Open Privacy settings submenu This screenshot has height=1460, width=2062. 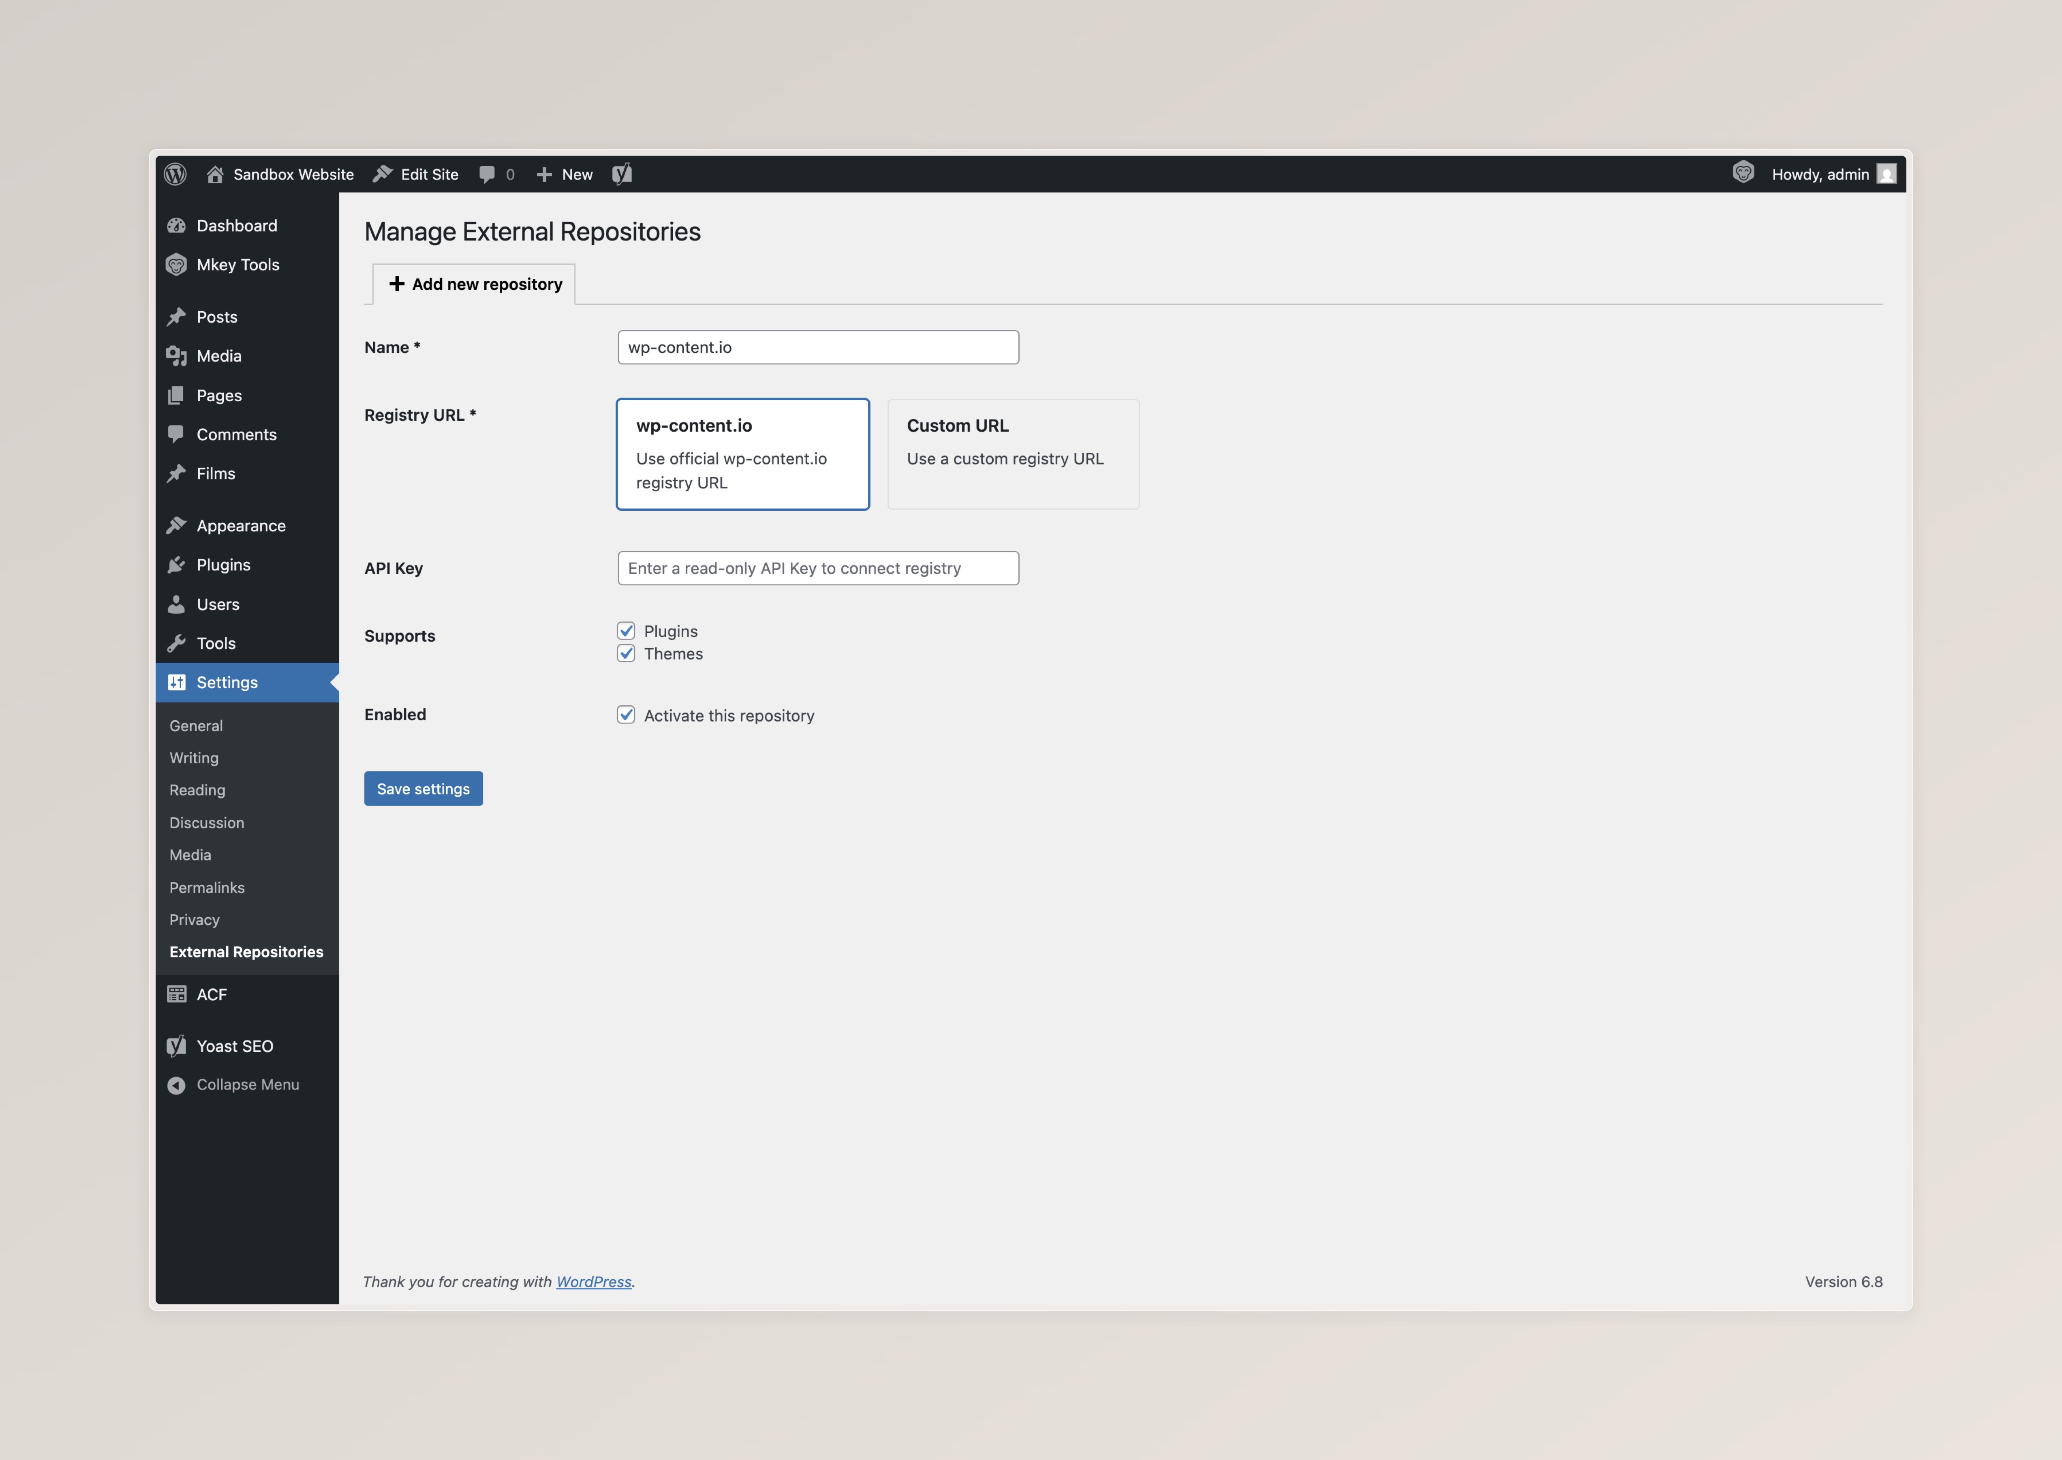tap(194, 920)
